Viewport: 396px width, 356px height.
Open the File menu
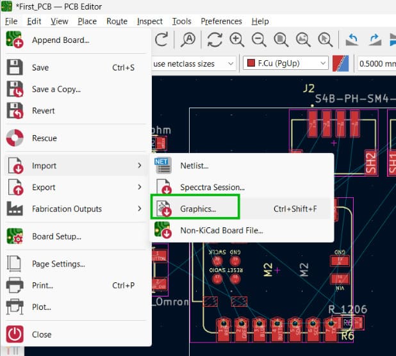(11, 21)
